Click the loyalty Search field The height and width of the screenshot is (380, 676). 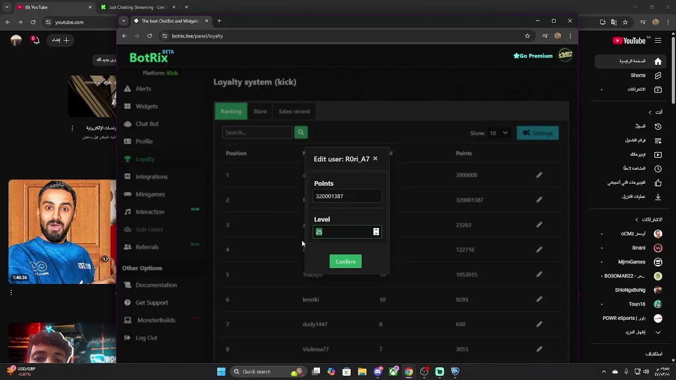coord(257,132)
